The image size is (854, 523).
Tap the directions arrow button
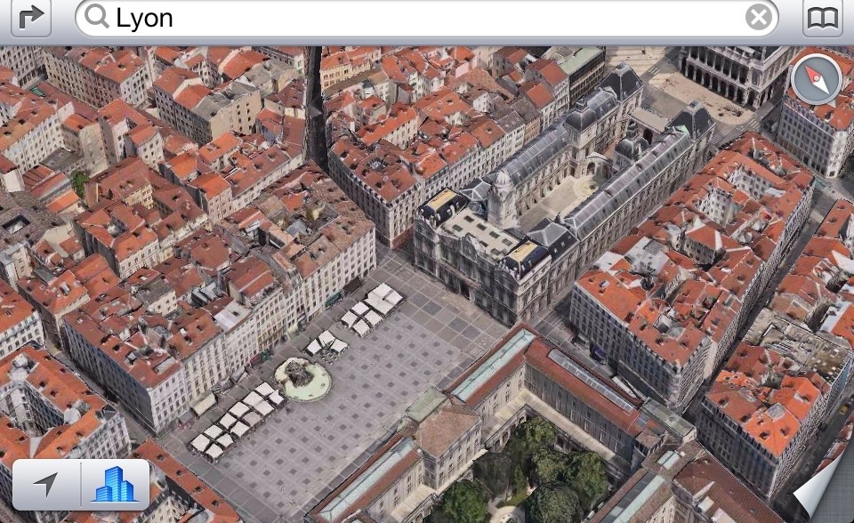point(31,17)
